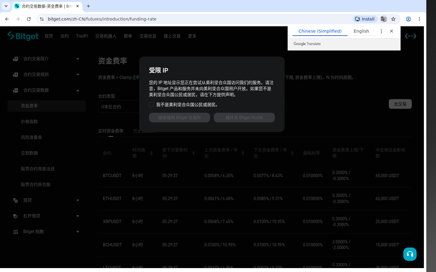The width and height of the screenshot is (436, 272).
Task: Click ETHUSDT contract row
Action: [x=255, y=199]
